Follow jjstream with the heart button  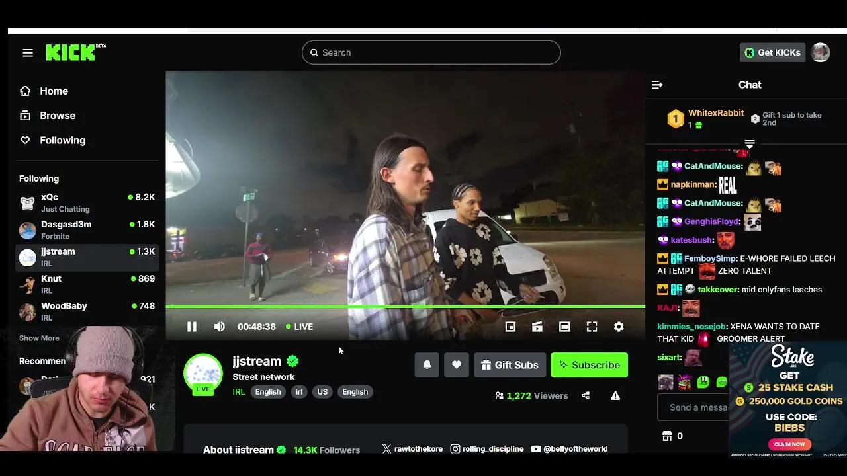(457, 365)
